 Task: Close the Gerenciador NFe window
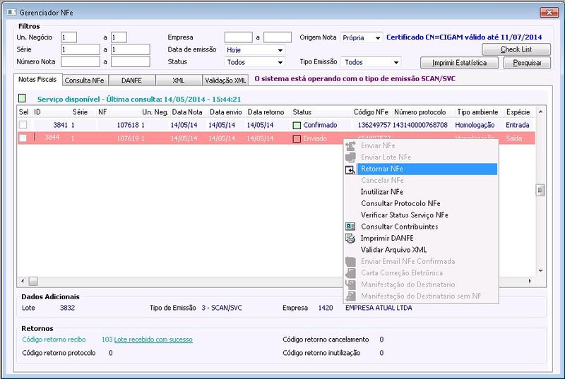point(549,13)
